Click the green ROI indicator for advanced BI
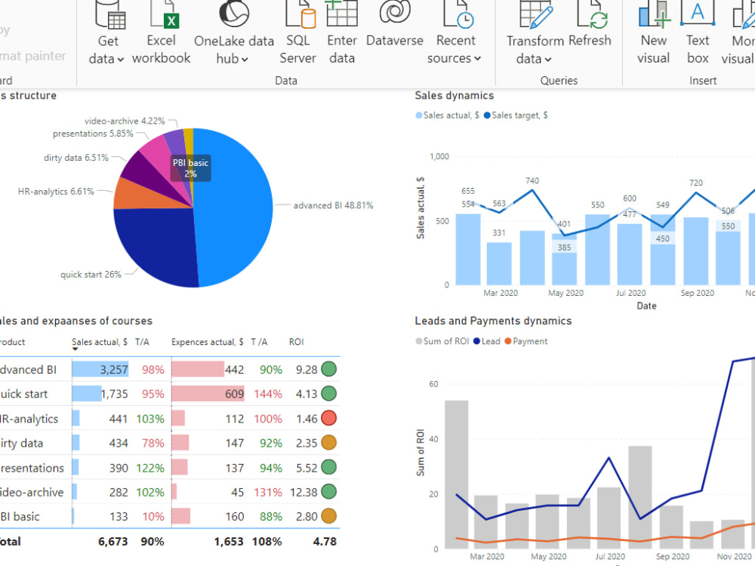755x566 pixels. [x=327, y=369]
